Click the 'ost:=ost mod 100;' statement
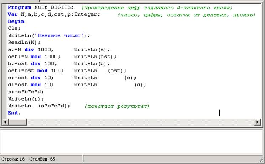The height and width of the screenshot is (164, 265). click(x=35, y=71)
